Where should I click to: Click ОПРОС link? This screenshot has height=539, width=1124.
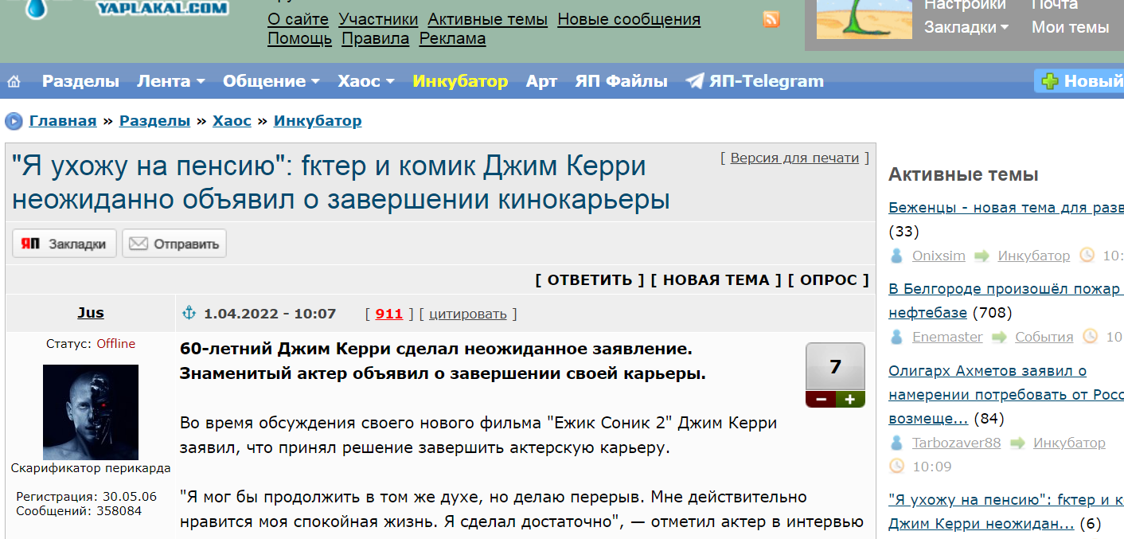click(x=829, y=279)
